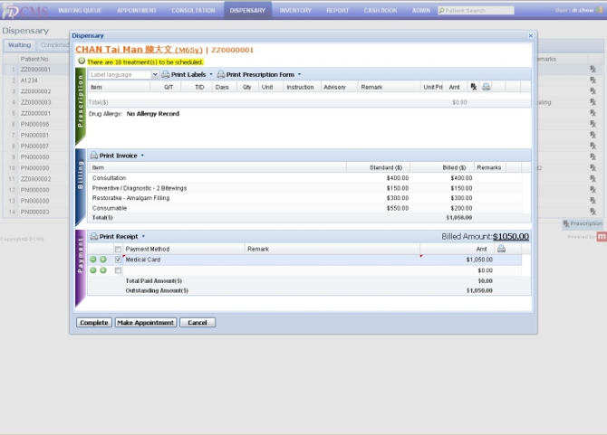Click the treatments to be scheduled notice
This screenshot has height=435, width=607.
[145, 61]
